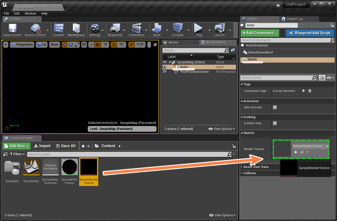
Task: Click the Add New button
Action: pyautogui.click(x=17, y=146)
